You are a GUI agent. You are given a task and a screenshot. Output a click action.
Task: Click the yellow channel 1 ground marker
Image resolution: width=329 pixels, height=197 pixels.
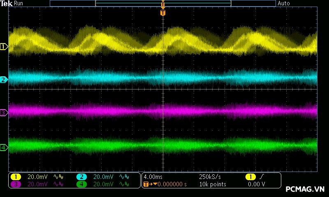pyautogui.click(x=4, y=47)
